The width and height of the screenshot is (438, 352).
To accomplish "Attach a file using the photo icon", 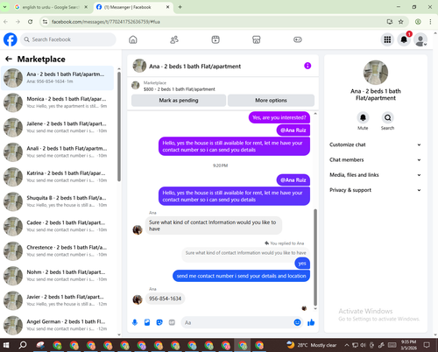I will (147, 322).
